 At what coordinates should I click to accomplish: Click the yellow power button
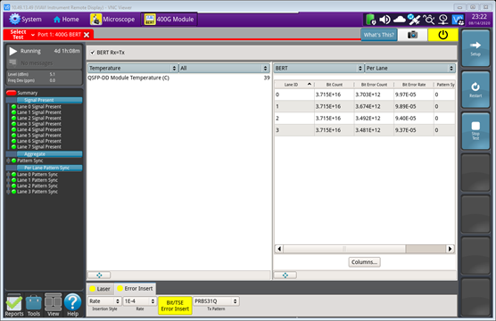click(x=442, y=35)
